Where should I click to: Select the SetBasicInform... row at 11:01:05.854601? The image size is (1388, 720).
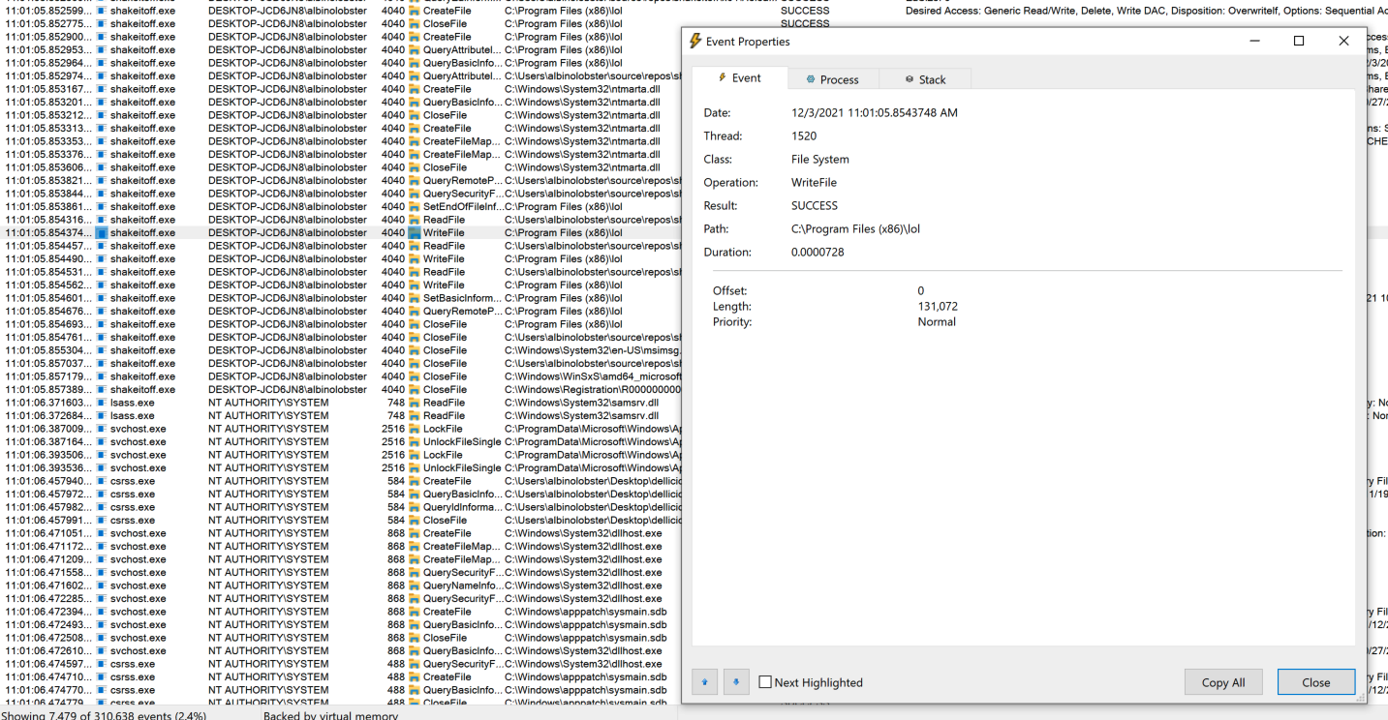click(341, 298)
